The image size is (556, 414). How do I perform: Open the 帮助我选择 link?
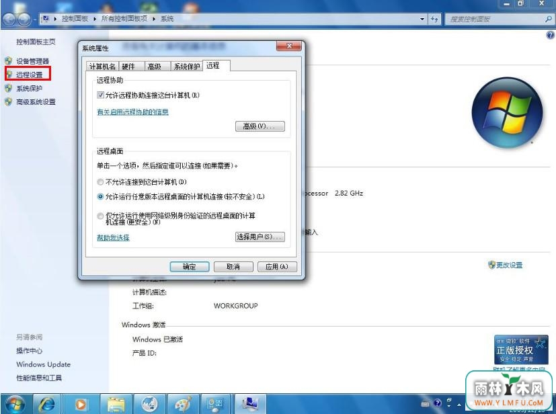click(x=113, y=237)
